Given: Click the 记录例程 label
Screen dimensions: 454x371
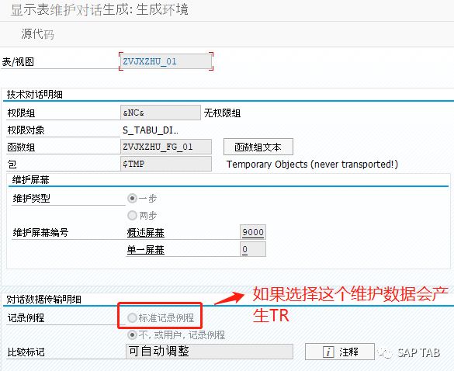Looking at the screenshot, I should coord(26,318).
